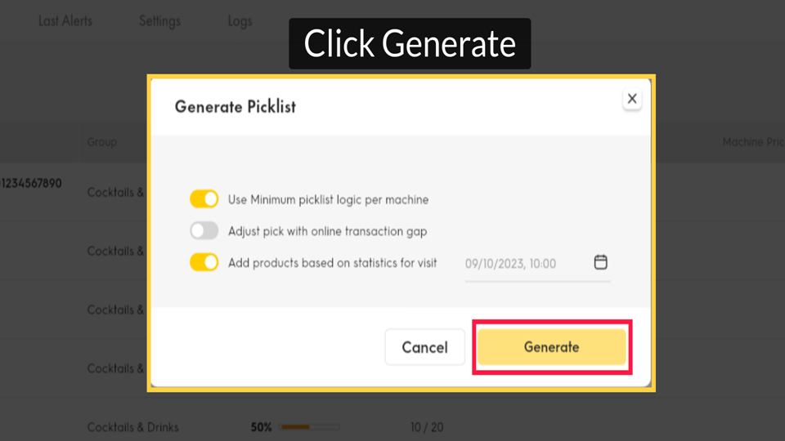Click the bottom Cocktails & Drinks row
785x441 pixels.
[x=132, y=427]
